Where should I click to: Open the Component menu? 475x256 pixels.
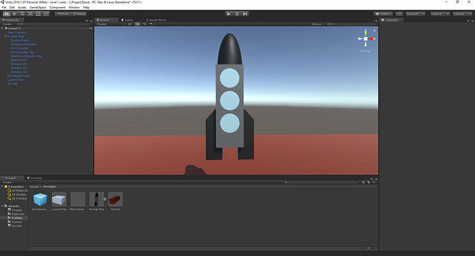click(57, 8)
